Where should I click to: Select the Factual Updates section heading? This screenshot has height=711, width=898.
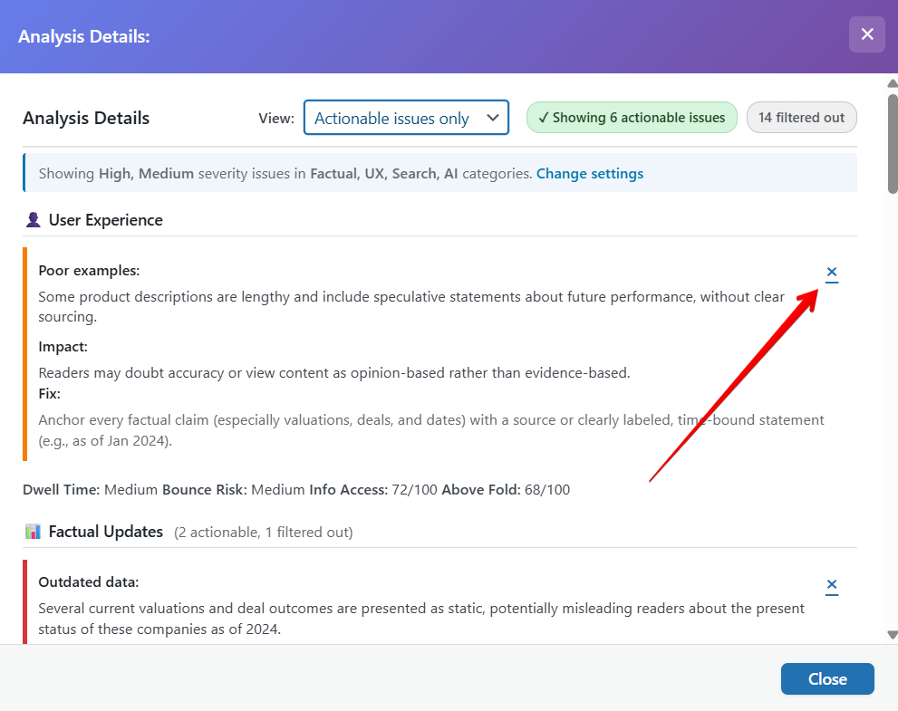point(105,532)
